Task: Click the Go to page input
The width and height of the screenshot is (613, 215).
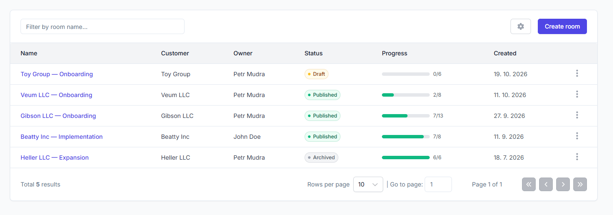Action: (x=438, y=184)
